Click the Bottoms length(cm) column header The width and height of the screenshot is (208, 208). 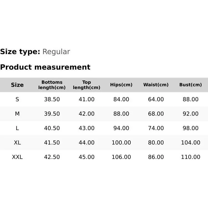52,85
